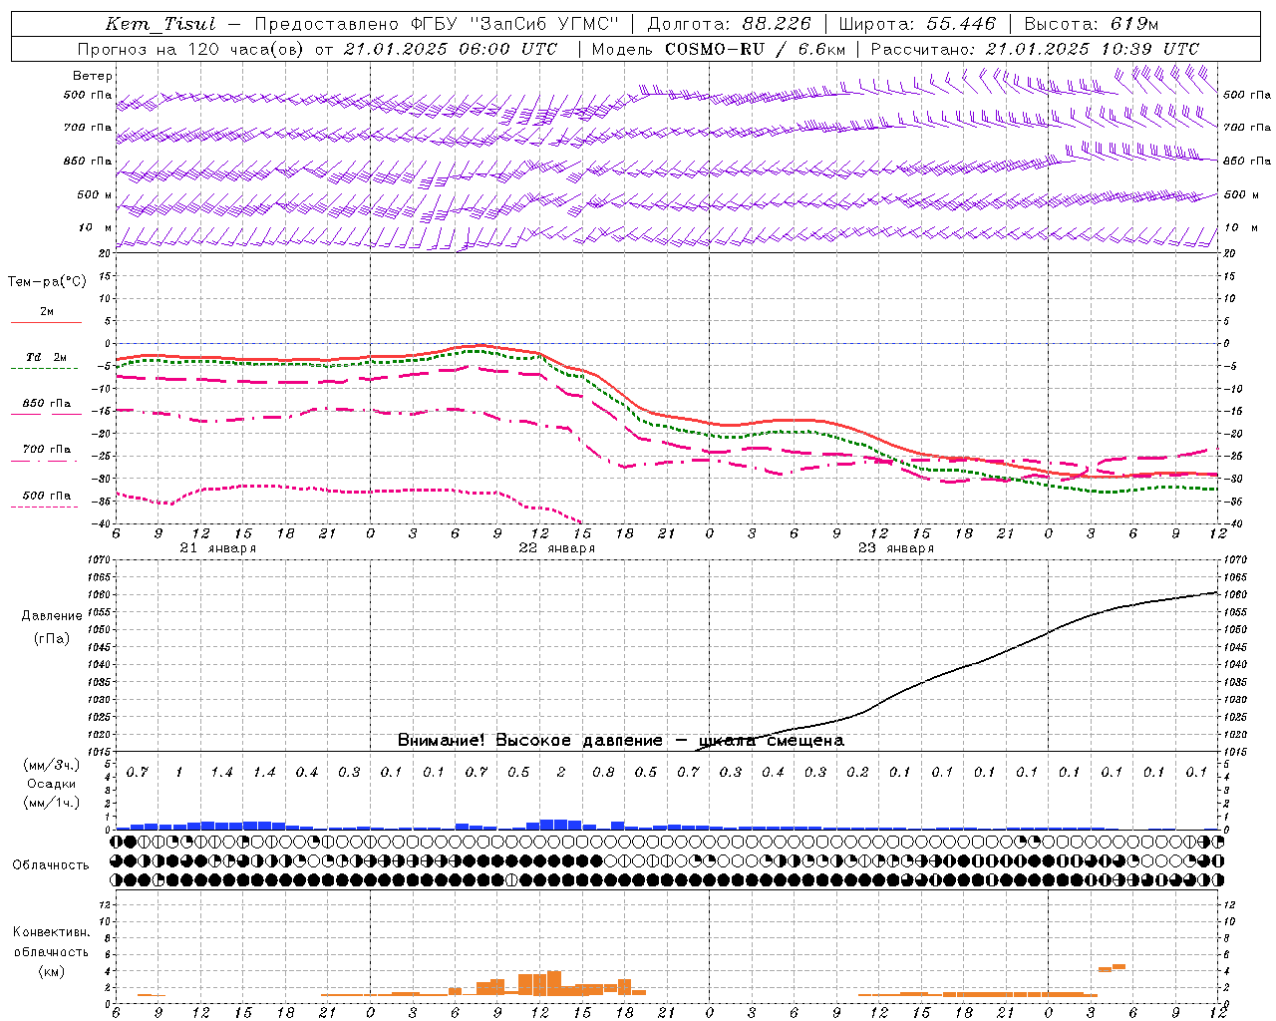Click the latitude value Широта: 55.446
This screenshot has width=1276, height=1021.
coord(918,24)
